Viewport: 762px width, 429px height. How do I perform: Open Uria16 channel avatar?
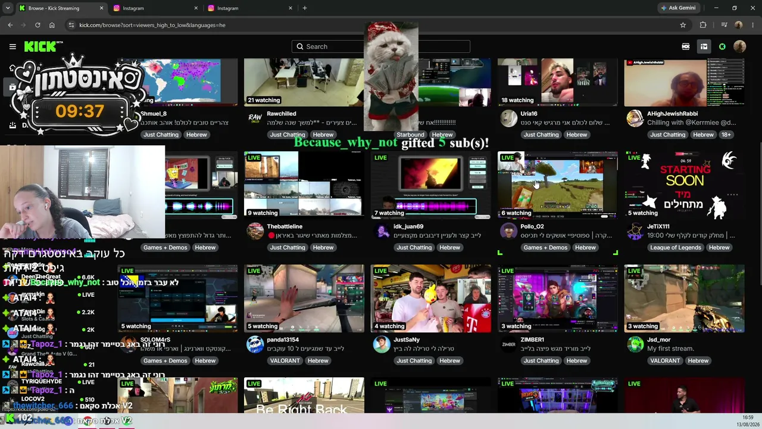508,118
